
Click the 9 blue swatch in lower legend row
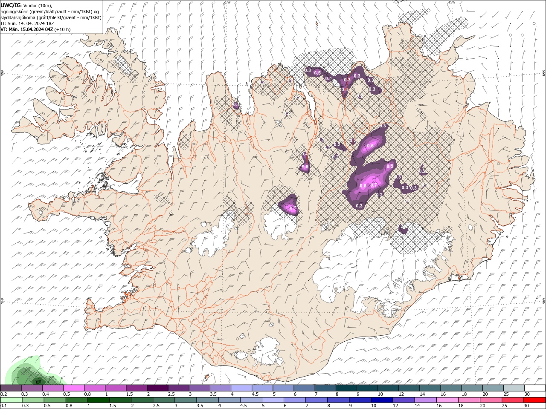coord(360,400)
